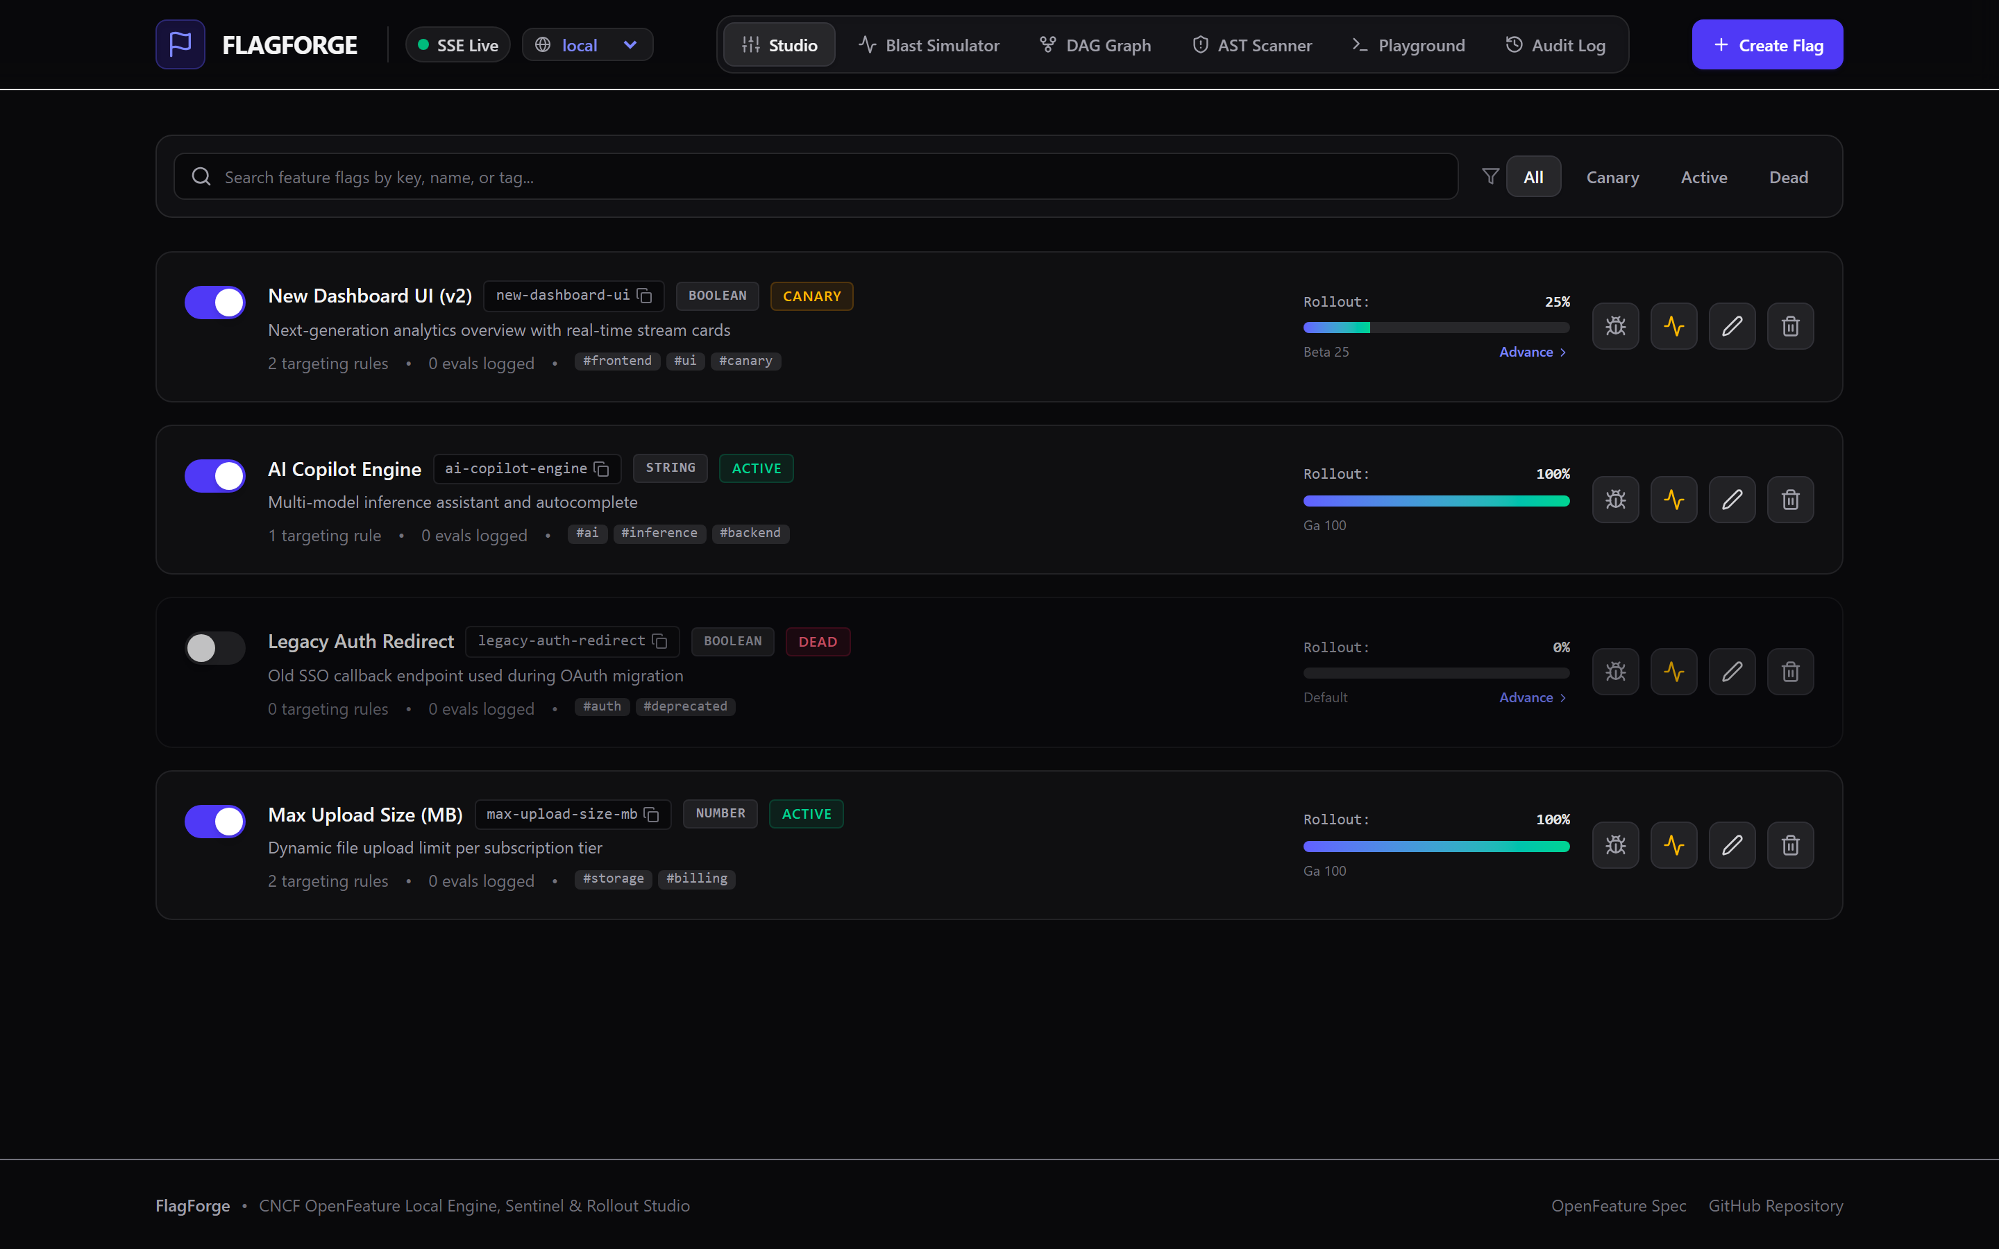Filter flags by Canary
This screenshot has width=1999, height=1249.
1612,177
